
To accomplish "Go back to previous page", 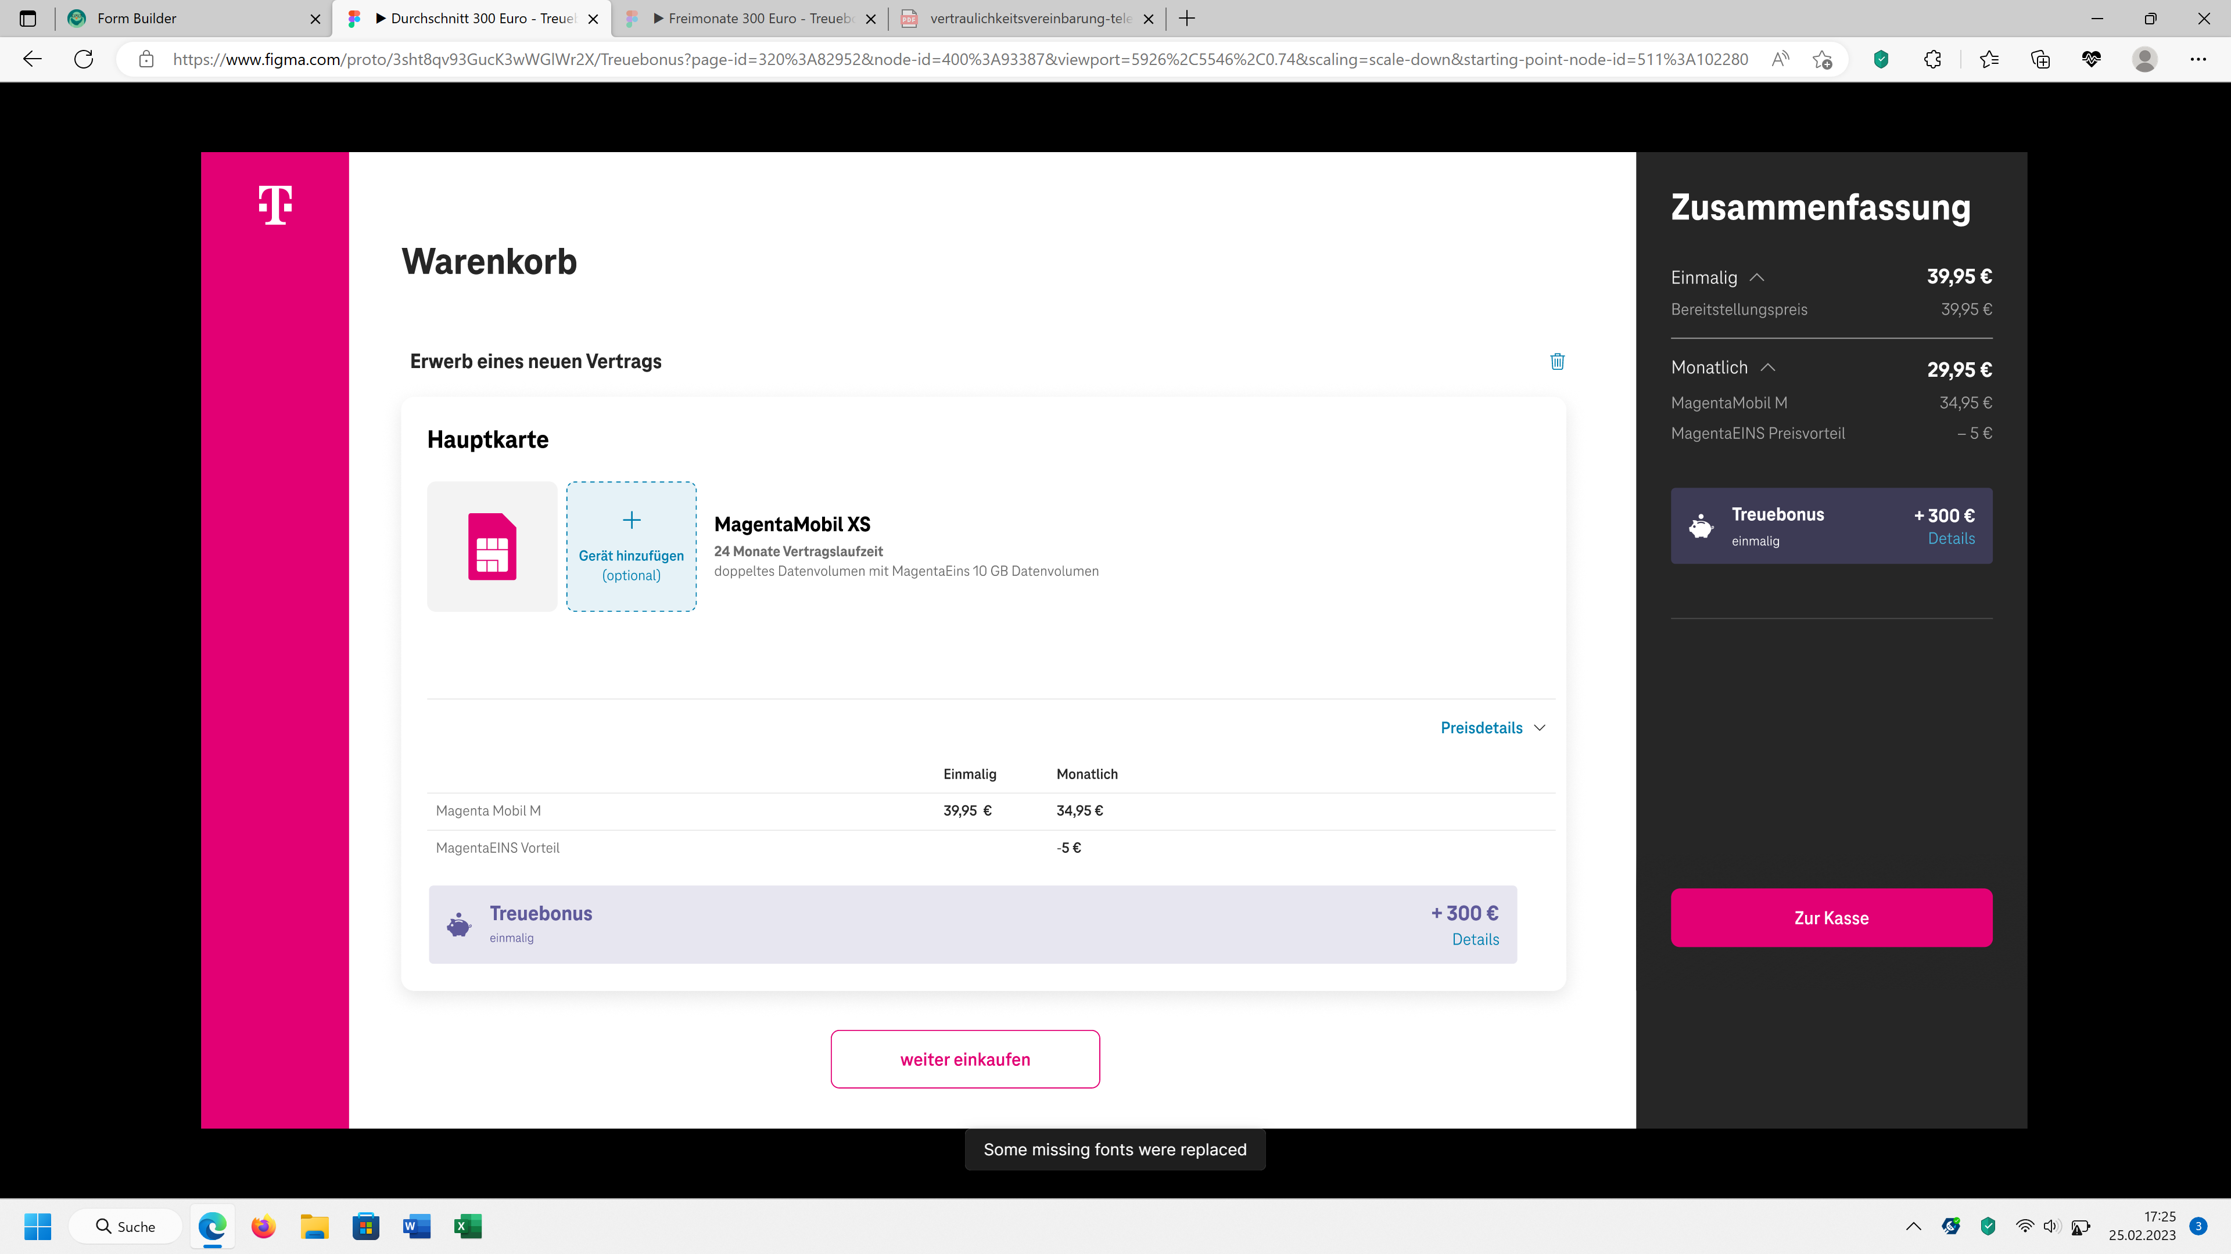I will coord(33,59).
